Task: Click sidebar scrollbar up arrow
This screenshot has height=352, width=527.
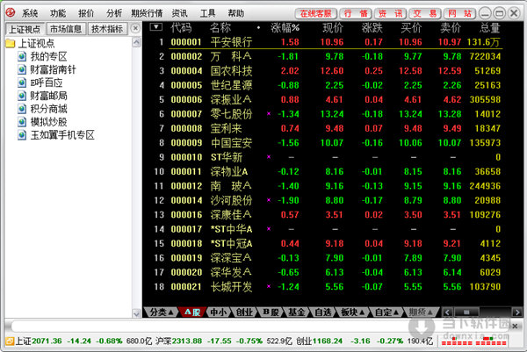Action: click(136, 42)
